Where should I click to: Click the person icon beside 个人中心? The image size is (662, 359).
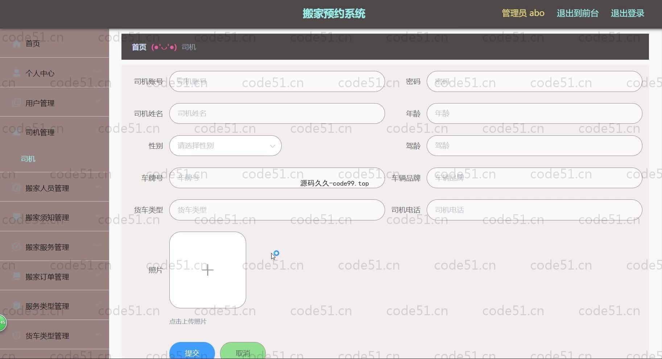(16, 73)
